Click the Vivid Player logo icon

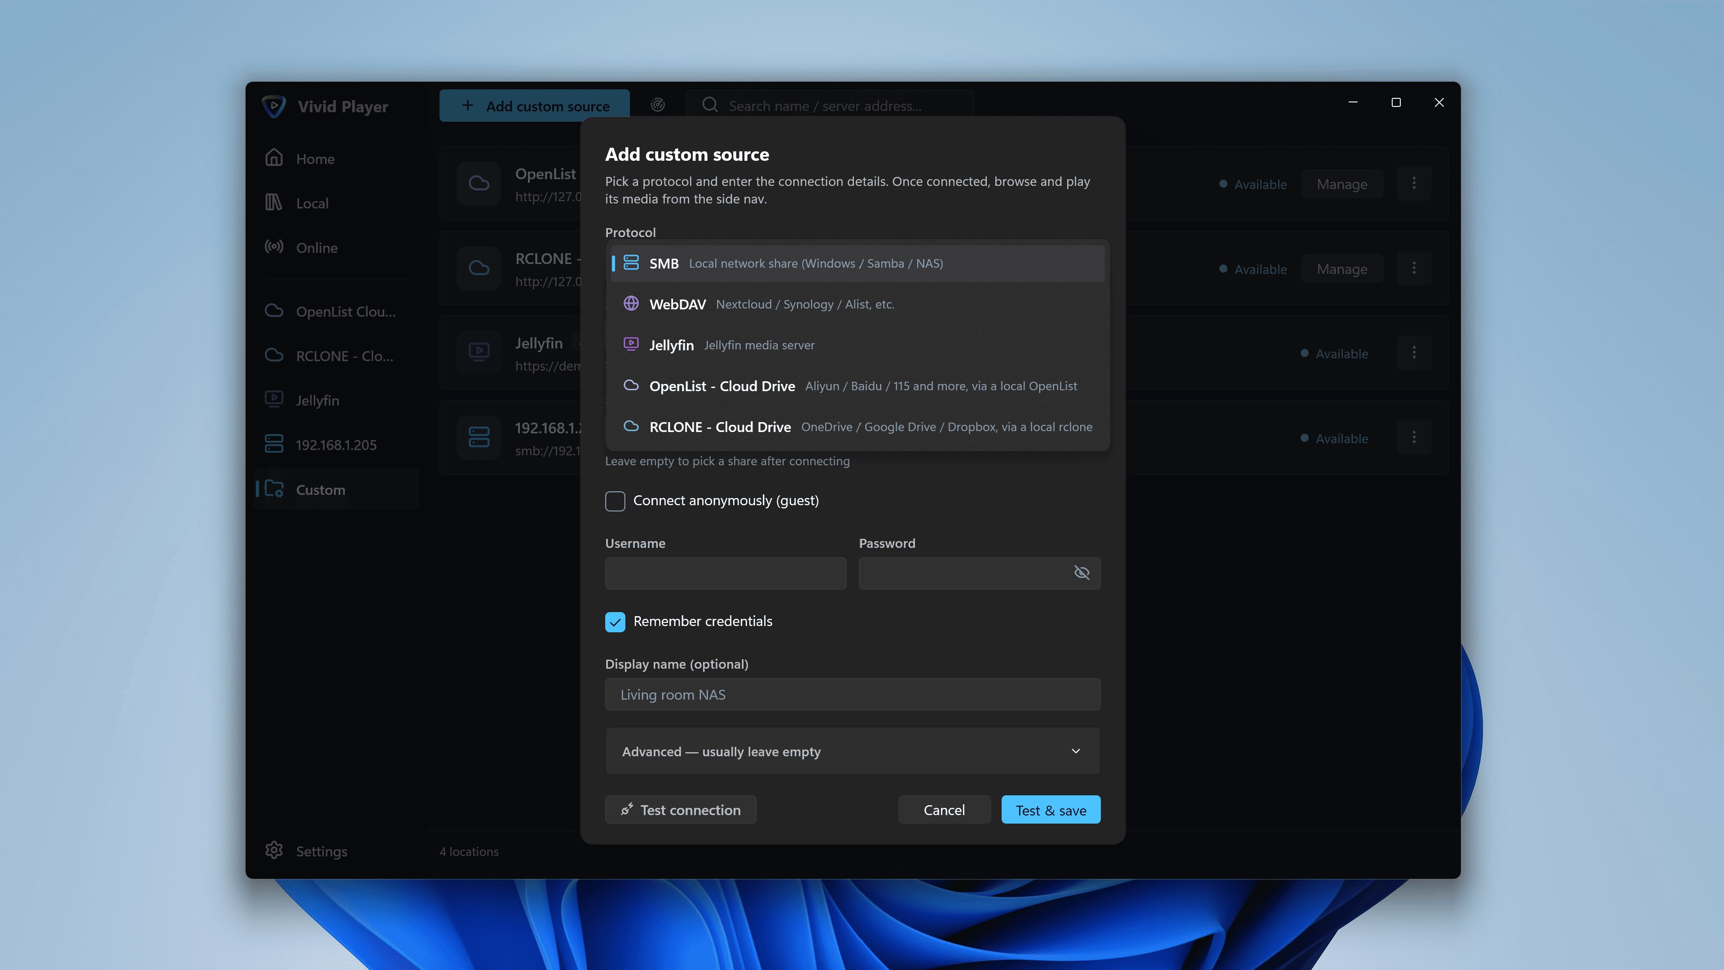[274, 106]
